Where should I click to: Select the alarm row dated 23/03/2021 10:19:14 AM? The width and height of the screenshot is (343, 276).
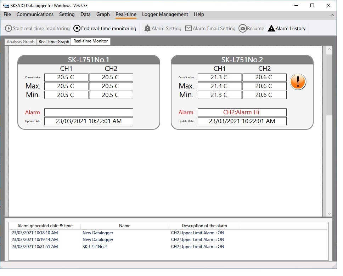[168, 240]
